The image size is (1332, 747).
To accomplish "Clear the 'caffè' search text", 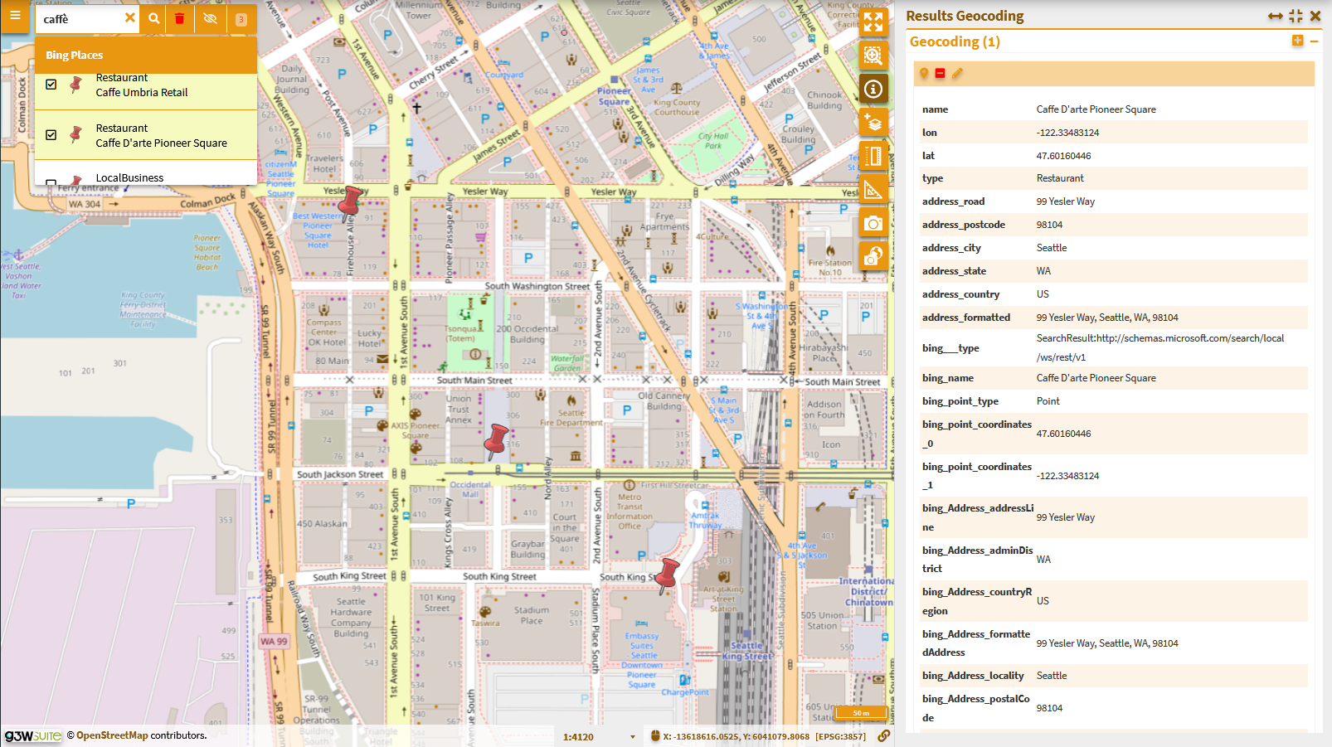I will pyautogui.click(x=129, y=17).
